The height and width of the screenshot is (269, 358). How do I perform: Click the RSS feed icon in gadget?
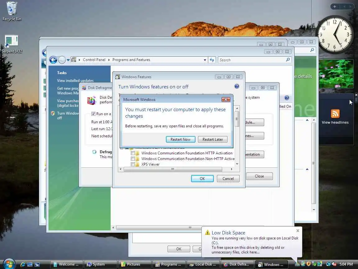335,113
